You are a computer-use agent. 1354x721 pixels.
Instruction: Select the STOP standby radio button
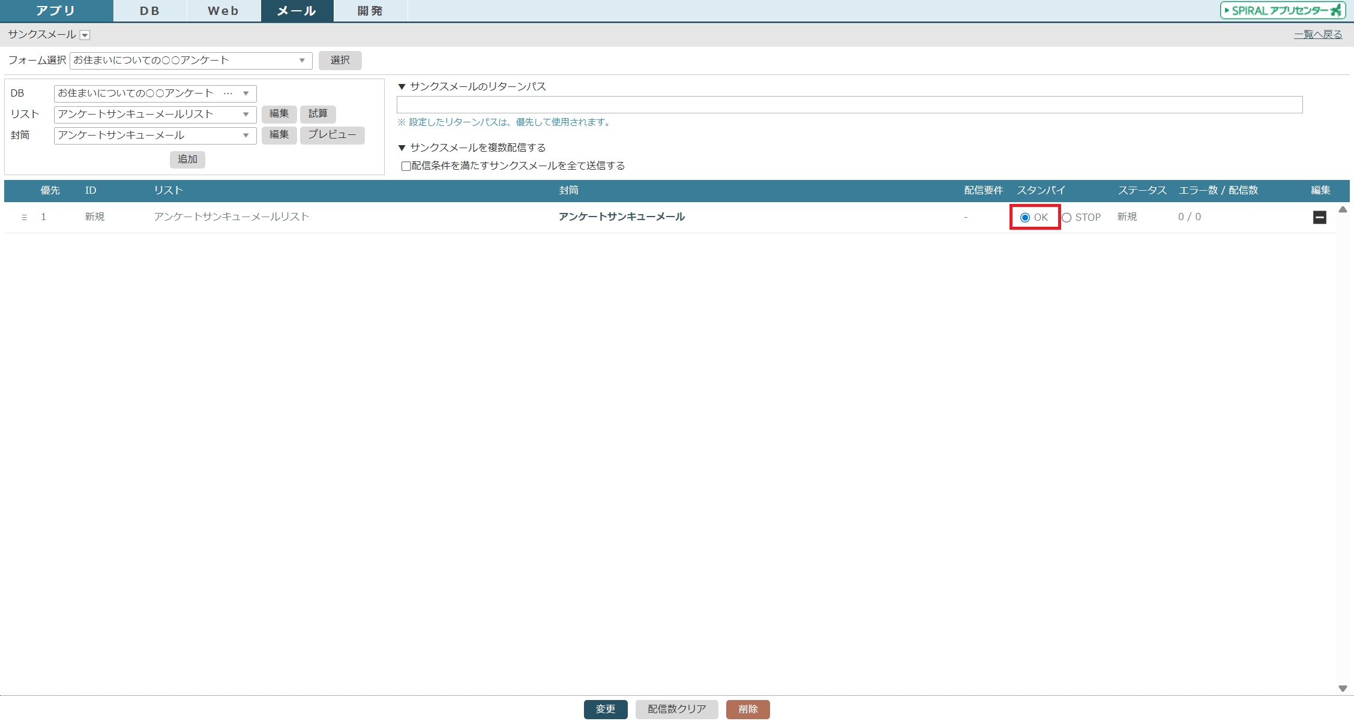click(1067, 218)
